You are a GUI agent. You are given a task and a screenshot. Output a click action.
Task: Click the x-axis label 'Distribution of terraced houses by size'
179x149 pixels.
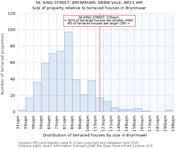pos(90,135)
